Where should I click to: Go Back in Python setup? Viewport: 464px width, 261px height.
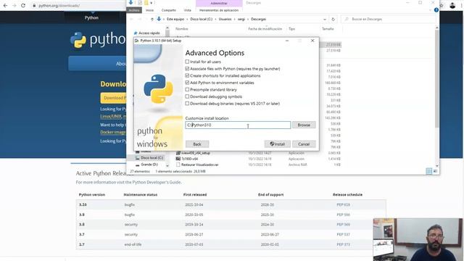197,144
